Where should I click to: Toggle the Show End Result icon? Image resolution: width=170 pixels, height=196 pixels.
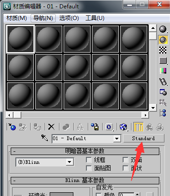point(138,127)
